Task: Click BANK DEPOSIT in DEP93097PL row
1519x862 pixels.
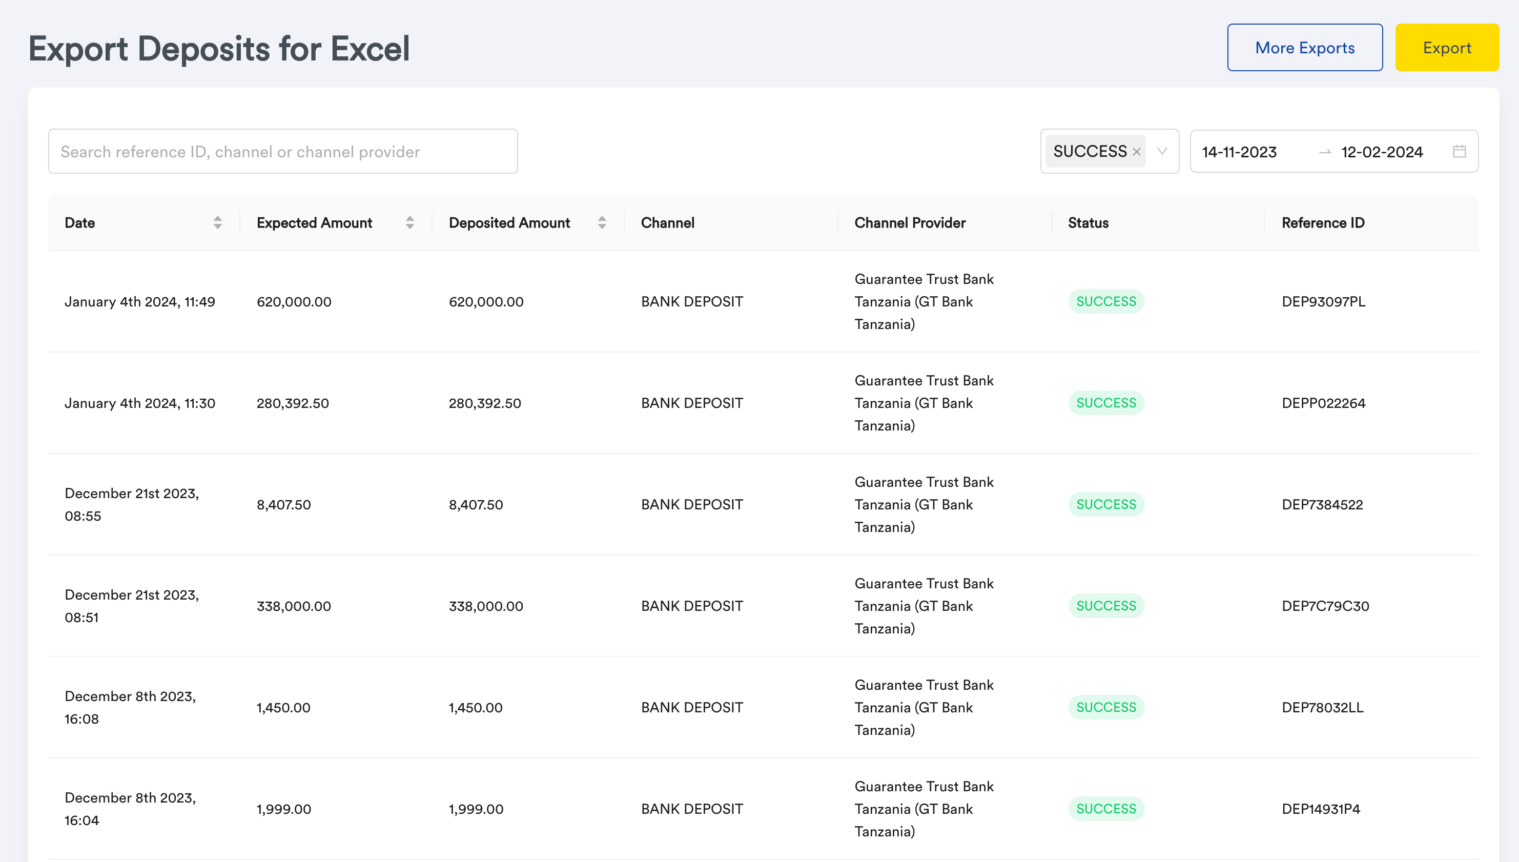Action: 691,301
